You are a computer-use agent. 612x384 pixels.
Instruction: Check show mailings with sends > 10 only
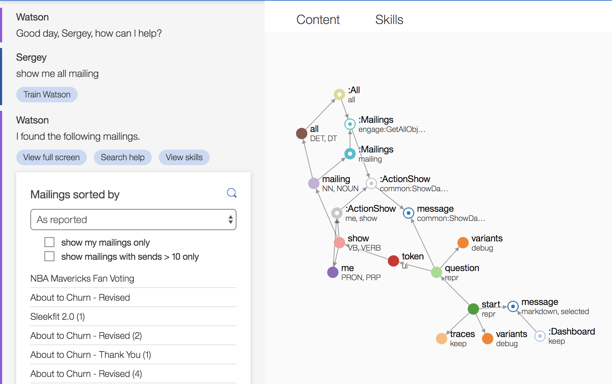pyautogui.click(x=49, y=256)
